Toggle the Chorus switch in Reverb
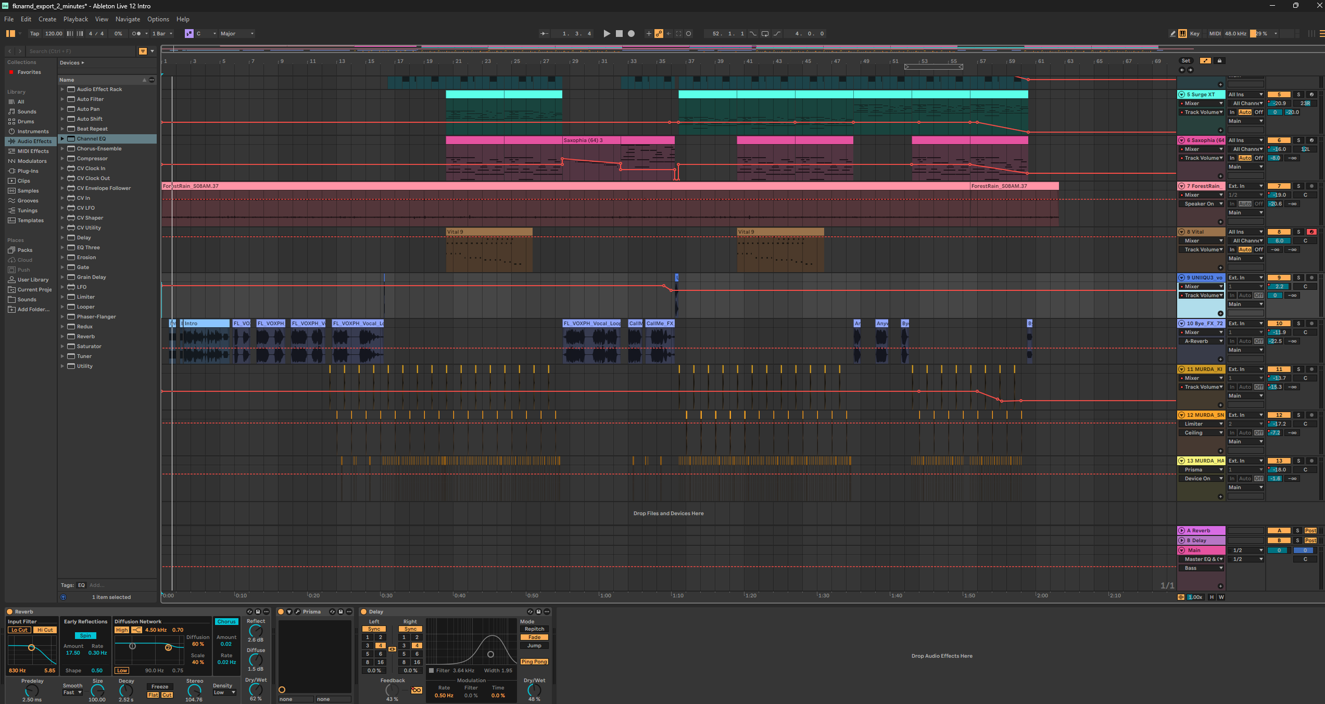 point(226,621)
